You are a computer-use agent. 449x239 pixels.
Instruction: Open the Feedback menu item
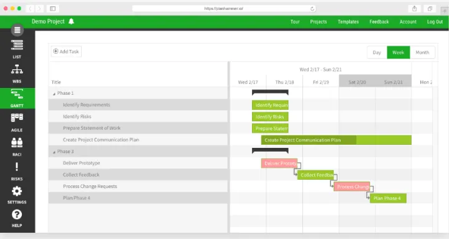(x=379, y=21)
